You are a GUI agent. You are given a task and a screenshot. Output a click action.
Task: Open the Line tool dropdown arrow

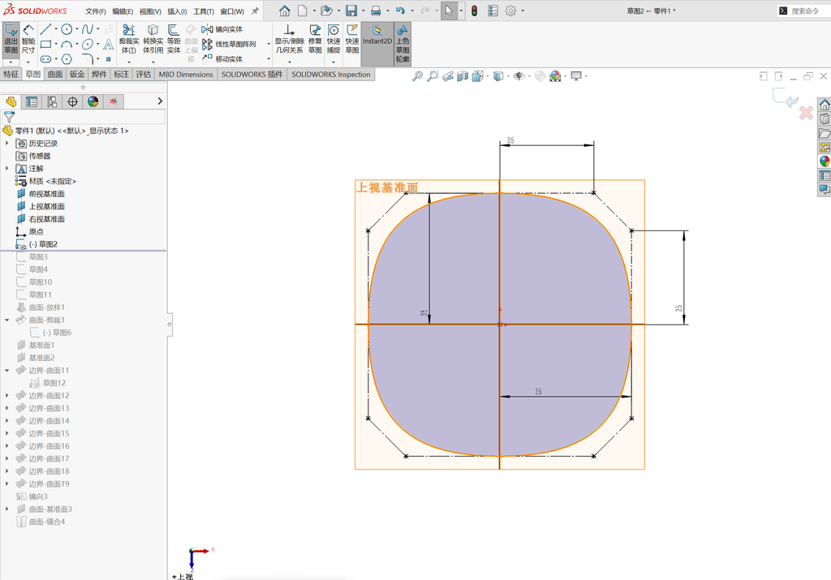56,29
